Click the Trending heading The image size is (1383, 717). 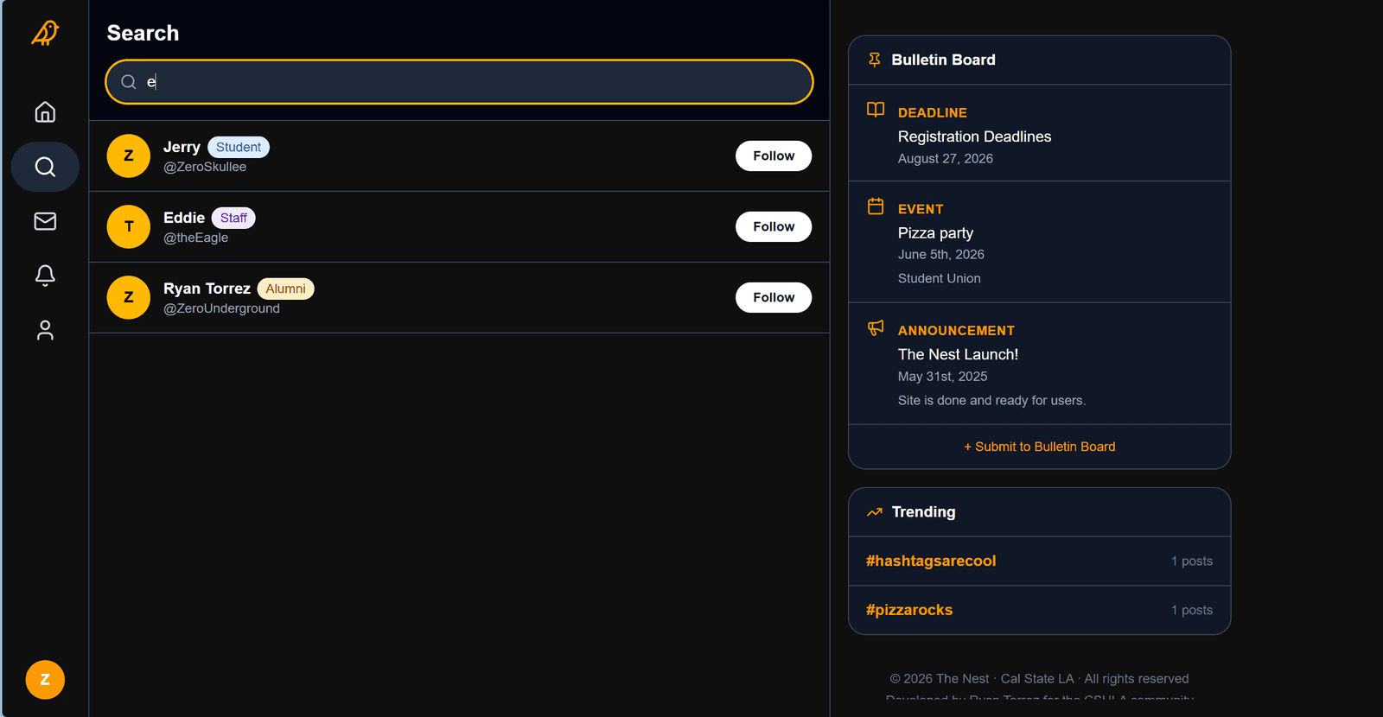coord(923,511)
